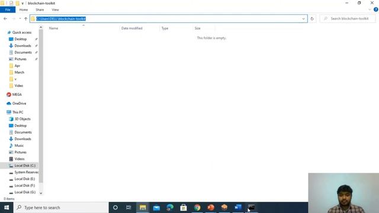Open the Home ribbon tab

click(24, 9)
